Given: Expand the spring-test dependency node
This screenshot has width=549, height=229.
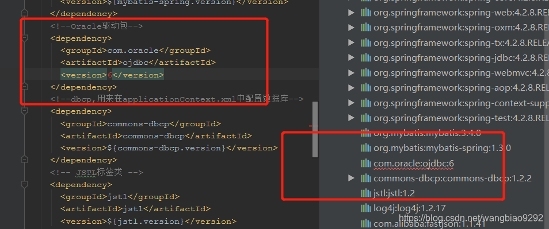Looking at the screenshot, I should click(351, 118).
